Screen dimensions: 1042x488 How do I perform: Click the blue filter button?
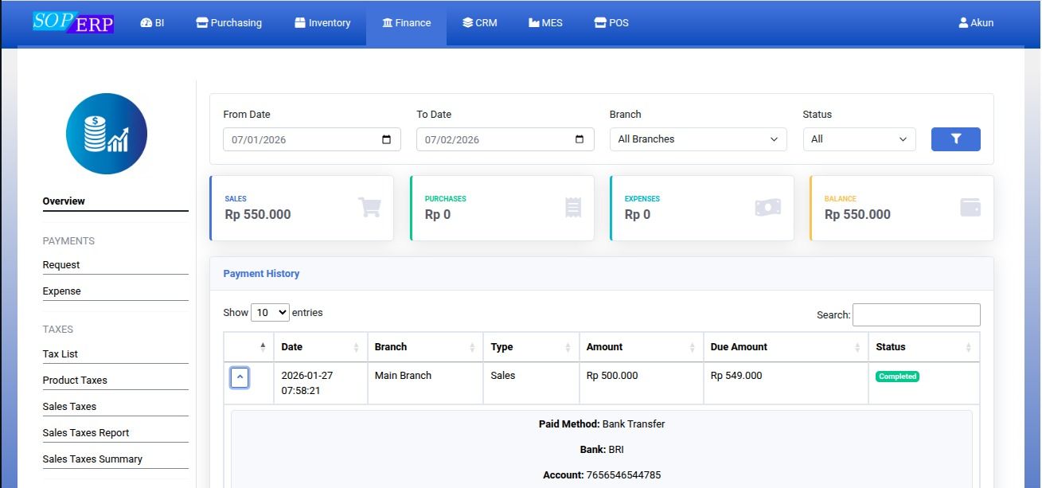pyautogui.click(x=955, y=139)
